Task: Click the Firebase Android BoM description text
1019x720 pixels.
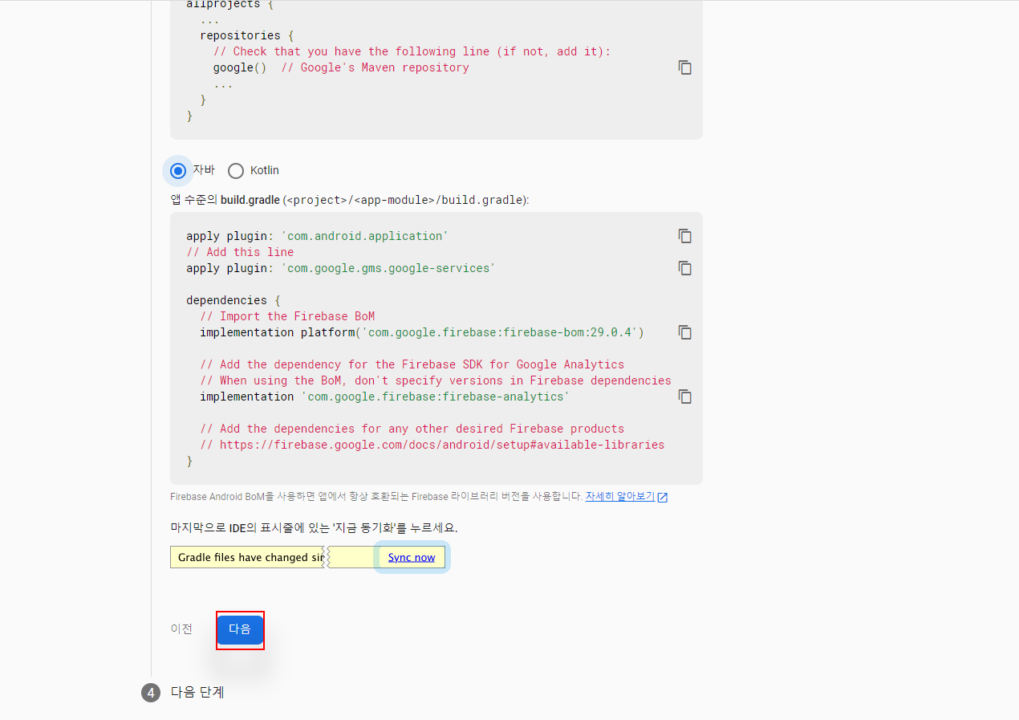Action: point(376,497)
